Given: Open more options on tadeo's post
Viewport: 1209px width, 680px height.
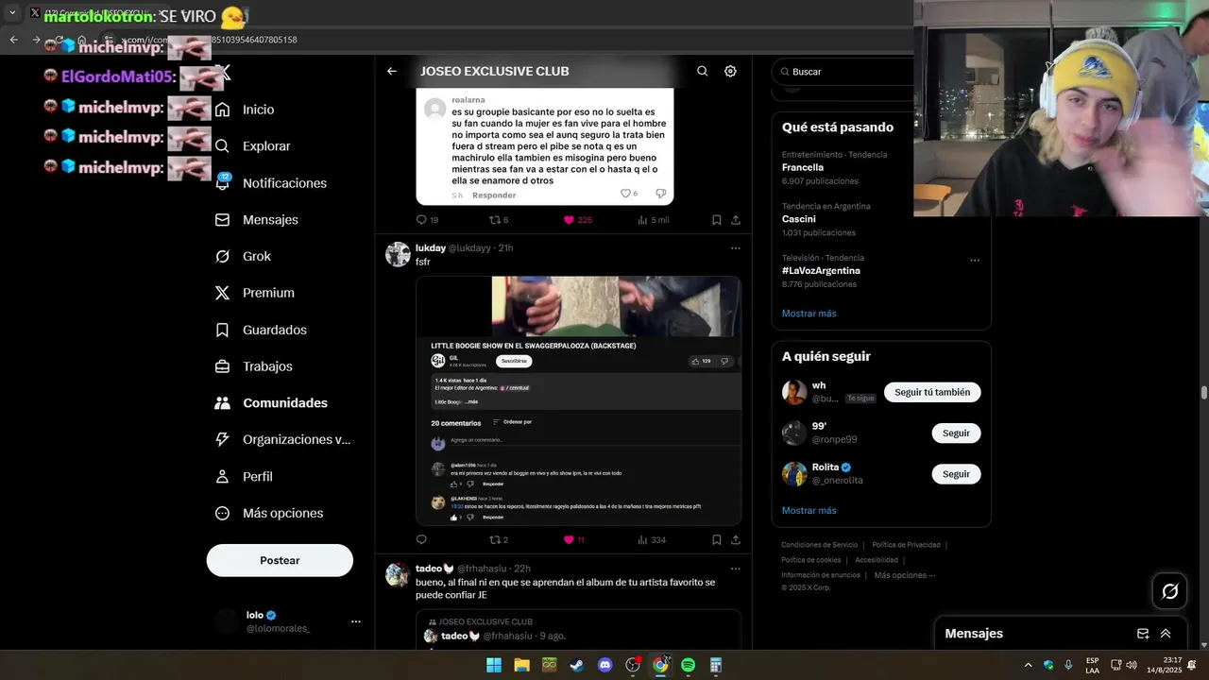Looking at the screenshot, I should 736,569.
